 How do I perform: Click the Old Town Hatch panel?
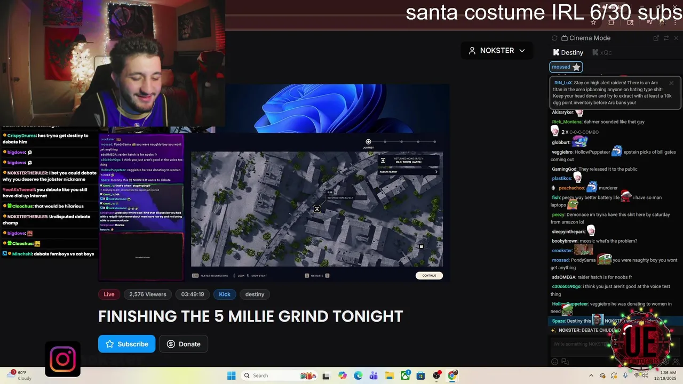click(409, 161)
